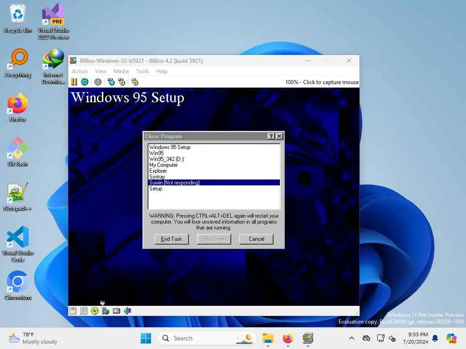This screenshot has height=349, width=466.
Task: Select 'Suwin [Not responding]' task entry
Action: tap(214, 183)
